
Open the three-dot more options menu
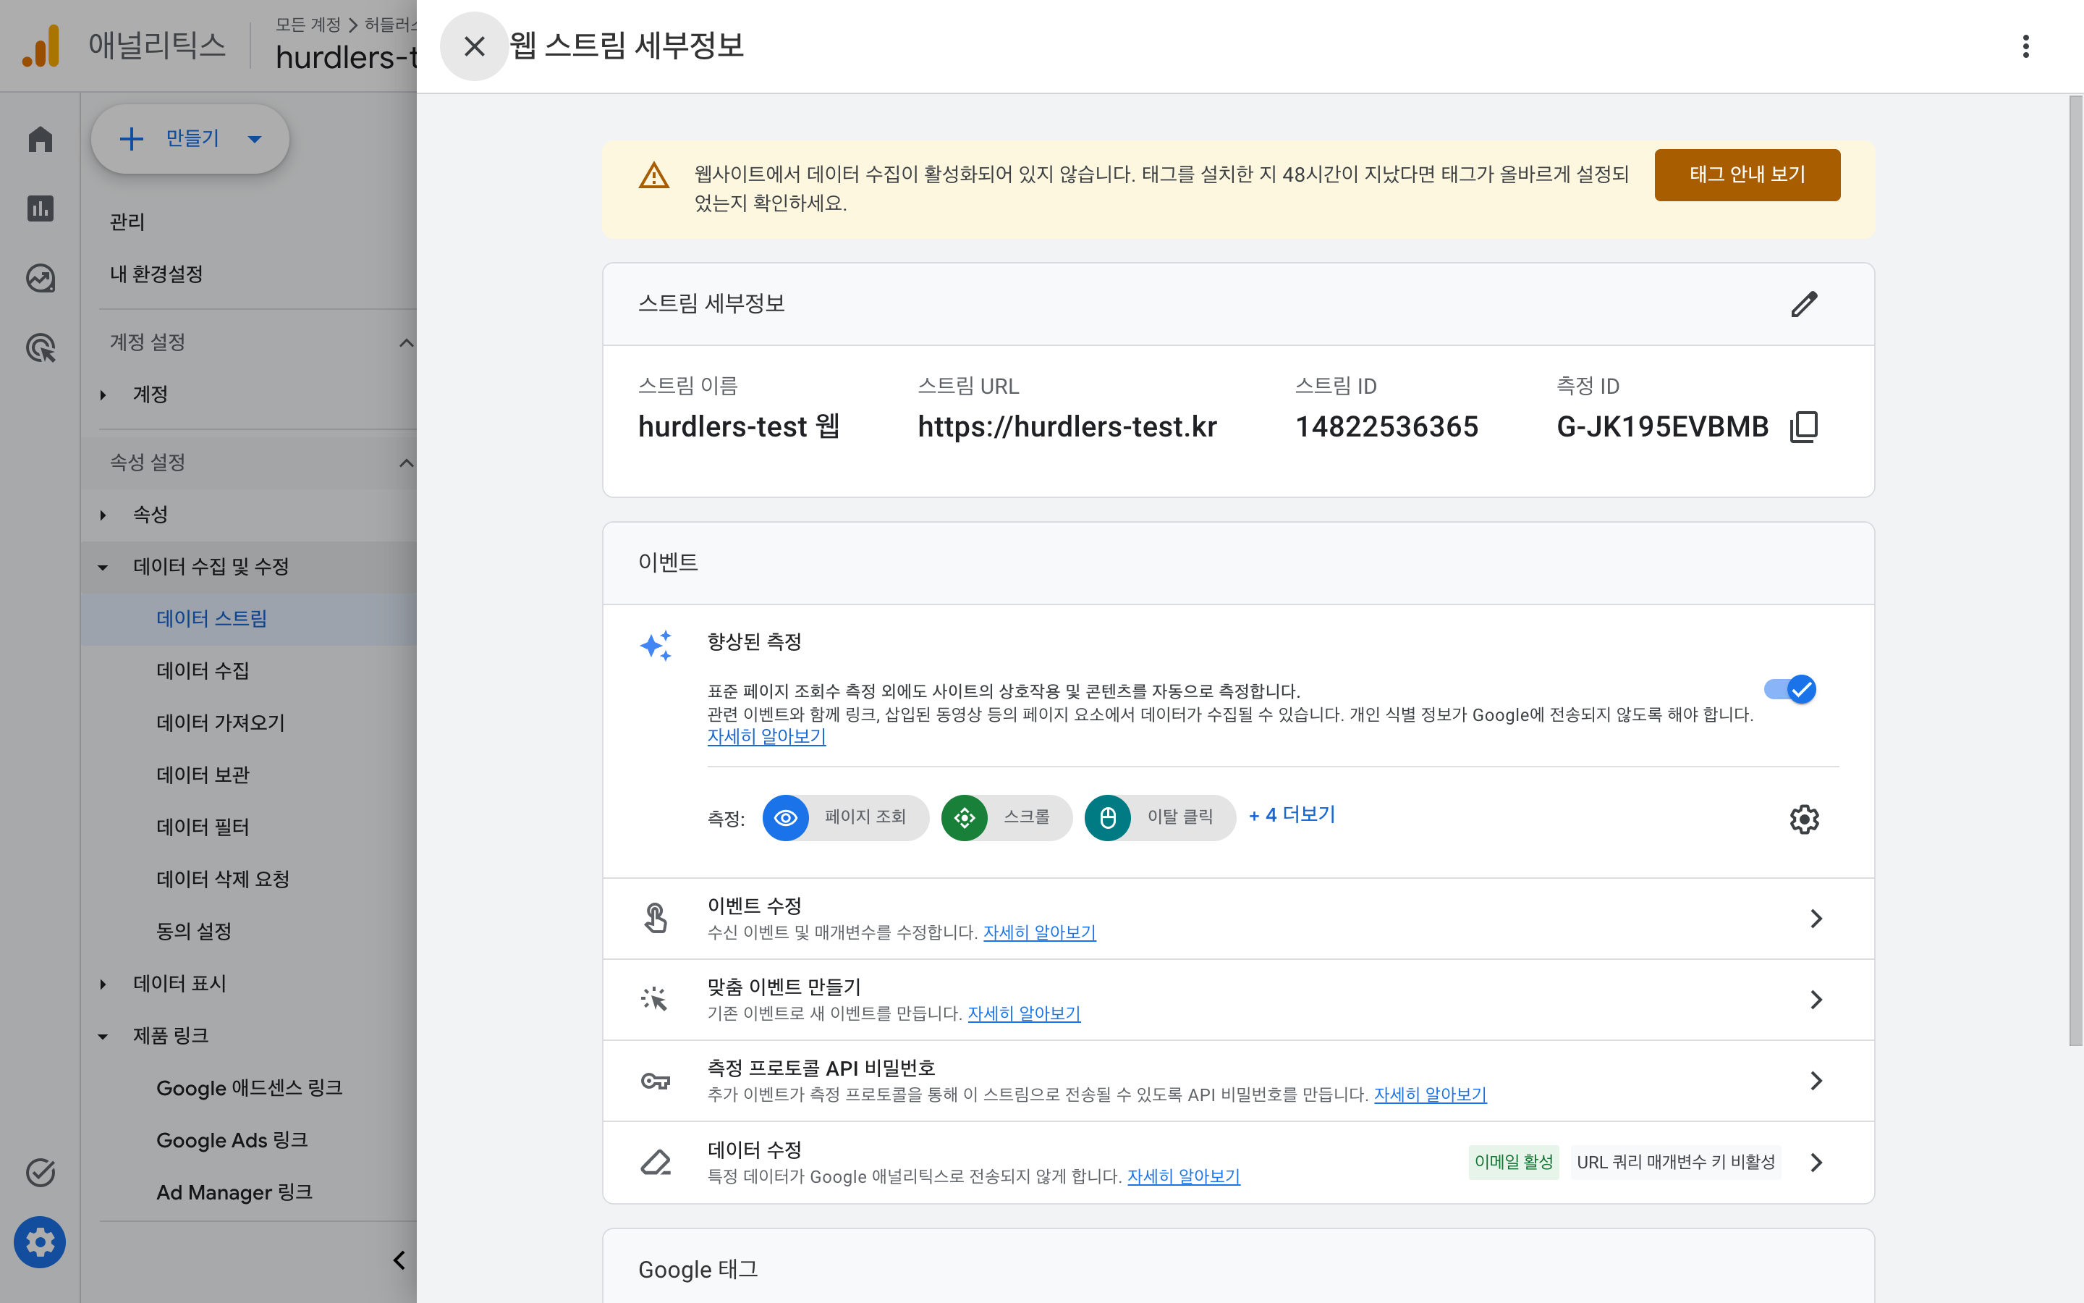[2025, 46]
